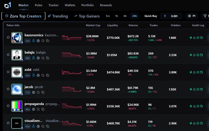Viewport: 209px width, 131px height.
Task: Open propaganda website globe icon
Action: (34, 109)
